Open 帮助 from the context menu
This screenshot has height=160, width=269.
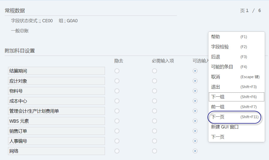pos(215,37)
